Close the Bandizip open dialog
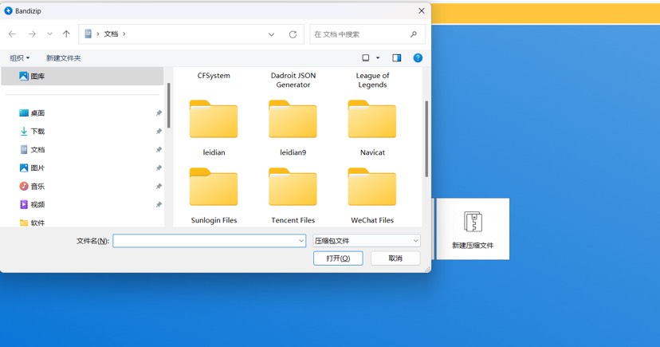 tap(422, 11)
